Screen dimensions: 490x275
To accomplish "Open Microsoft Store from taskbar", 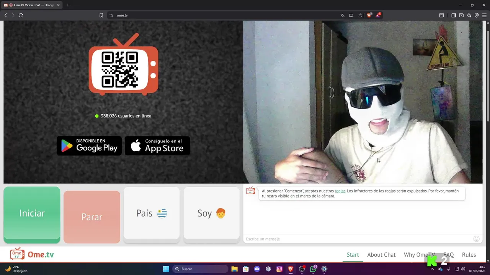I will (246, 269).
